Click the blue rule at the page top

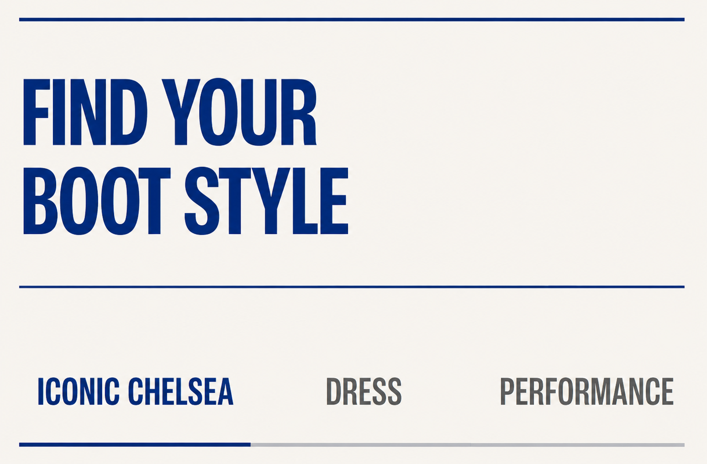tap(352, 20)
